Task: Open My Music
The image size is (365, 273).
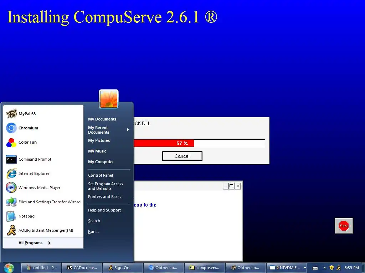Action: pos(97,151)
